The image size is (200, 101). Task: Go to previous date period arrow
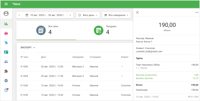pos(19,15)
